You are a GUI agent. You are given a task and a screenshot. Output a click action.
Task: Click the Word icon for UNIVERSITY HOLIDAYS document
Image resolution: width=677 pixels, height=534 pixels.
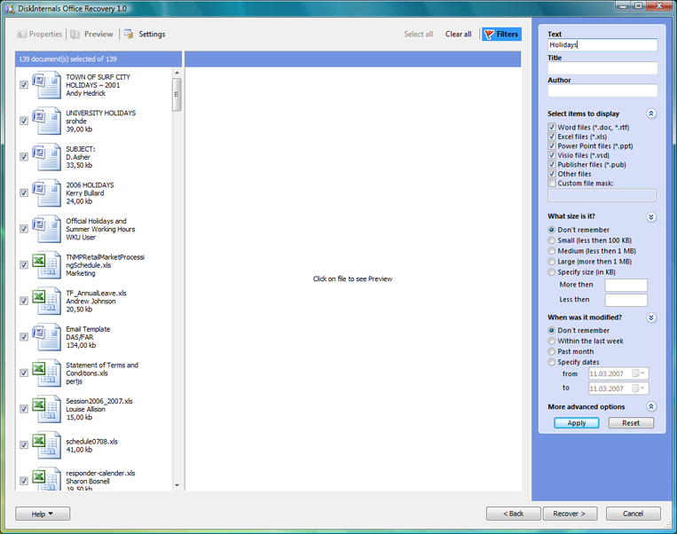pos(46,121)
